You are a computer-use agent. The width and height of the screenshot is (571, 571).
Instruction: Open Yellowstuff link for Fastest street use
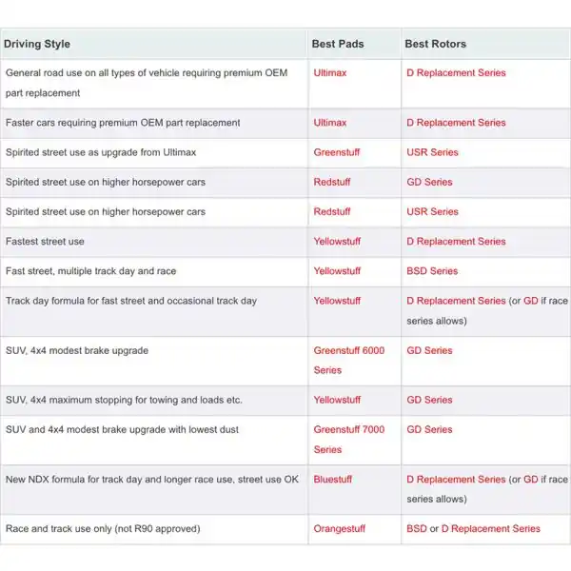337,242
